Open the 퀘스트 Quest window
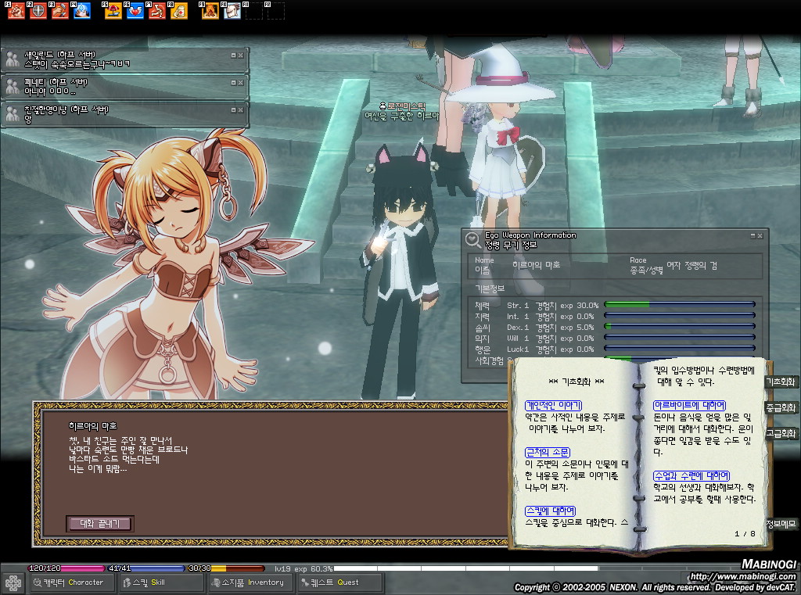 (x=341, y=582)
